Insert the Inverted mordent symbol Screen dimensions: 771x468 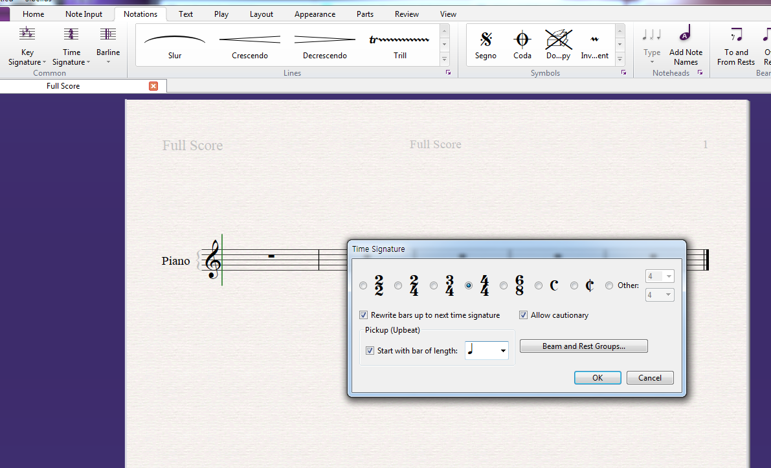click(x=594, y=45)
